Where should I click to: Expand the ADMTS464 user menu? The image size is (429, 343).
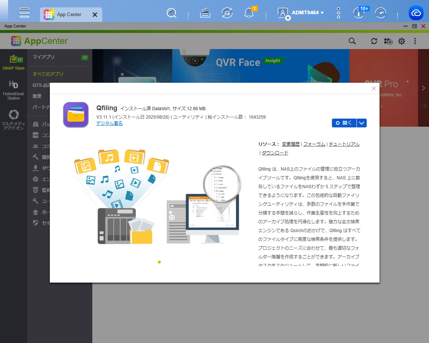click(x=307, y=13)
